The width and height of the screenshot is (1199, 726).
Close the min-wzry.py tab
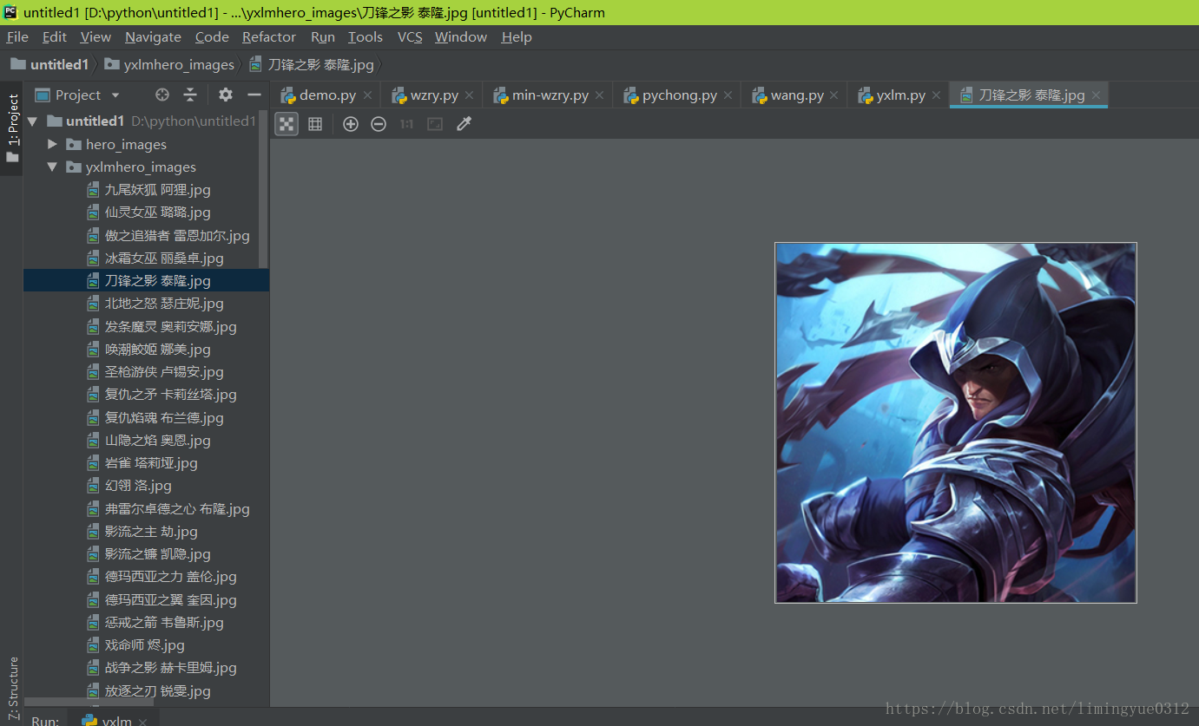[600, 95]
